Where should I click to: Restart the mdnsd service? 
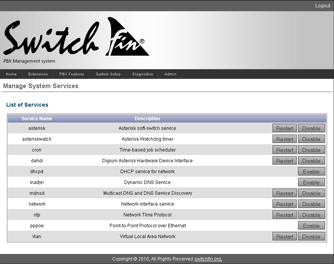284,193
